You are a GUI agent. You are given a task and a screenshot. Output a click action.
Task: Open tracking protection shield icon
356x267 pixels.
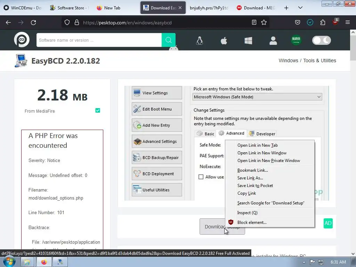(x=67, y=22)
